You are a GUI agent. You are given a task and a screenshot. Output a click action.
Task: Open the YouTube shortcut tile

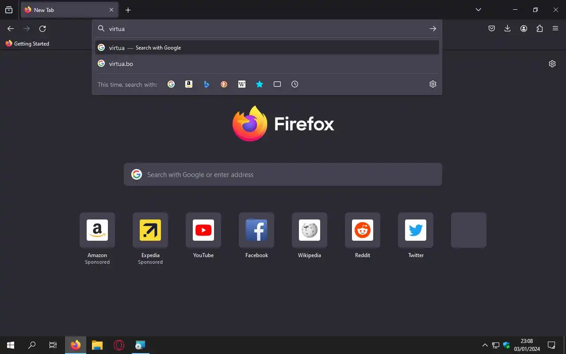click(x=203, y=230)
